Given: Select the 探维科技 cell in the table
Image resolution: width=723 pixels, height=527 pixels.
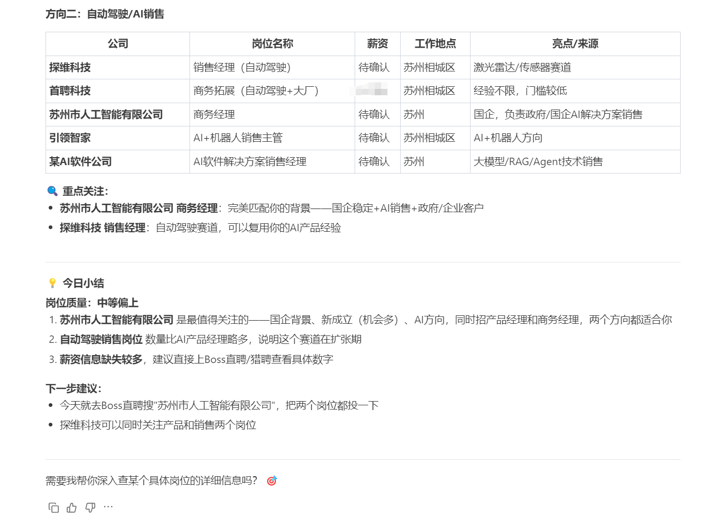Looking at the screenshot, I should (70, 67).
